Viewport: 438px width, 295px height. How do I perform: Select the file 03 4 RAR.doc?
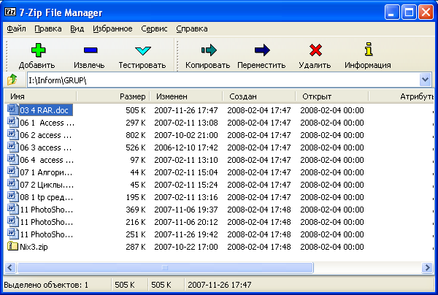(x=46, y=110)
